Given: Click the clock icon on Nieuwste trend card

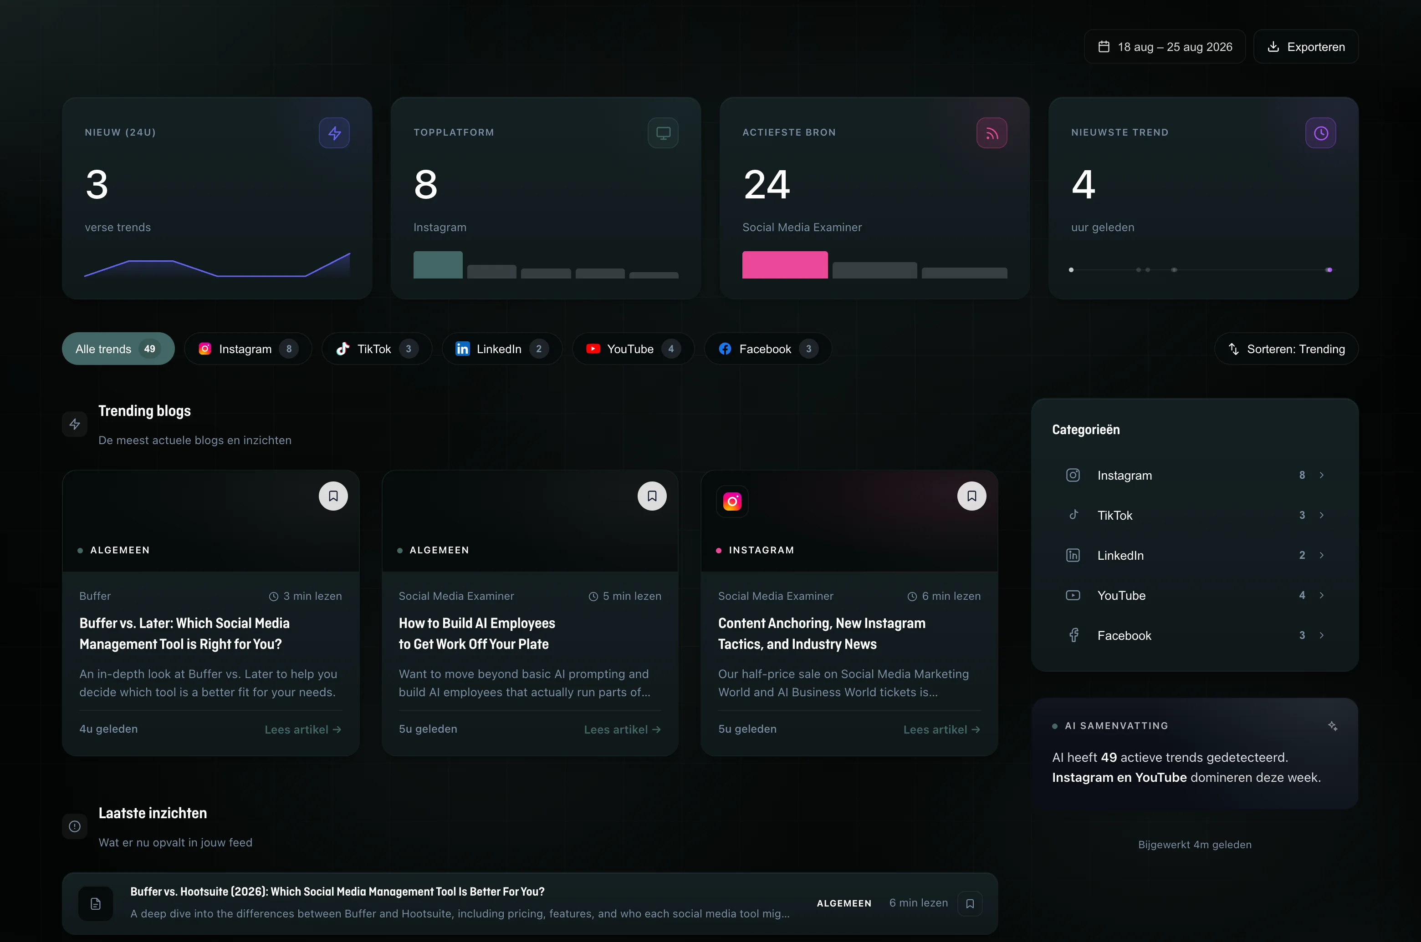Looking at the screenshot, I should pos(1321,133).
